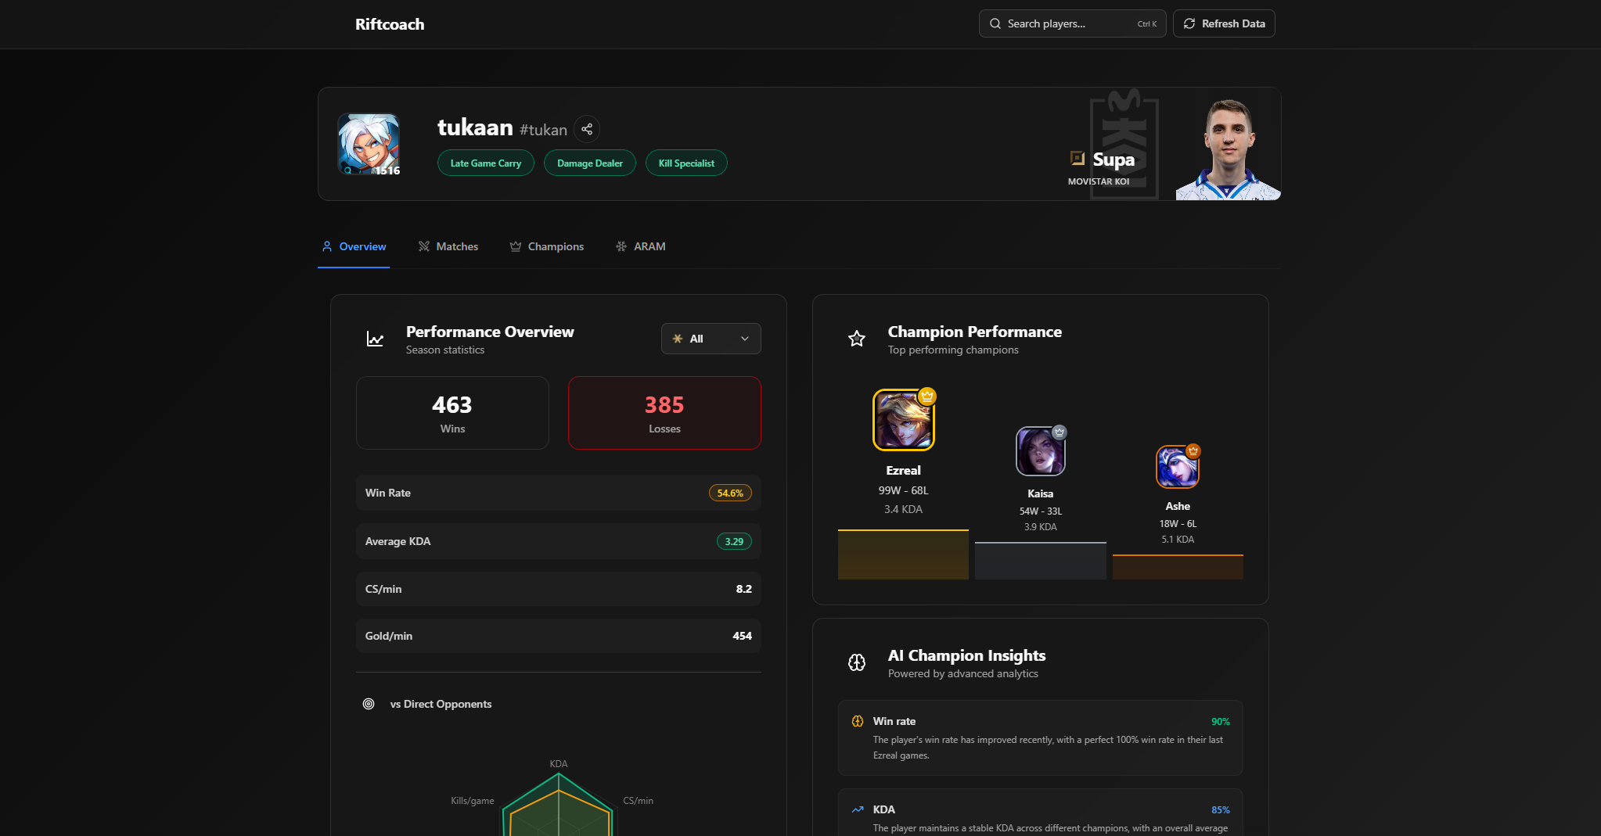Viewport: 1601px width, 836px height.
Task: Click the orange Ashe podium bar
Action: point(1178,567)
